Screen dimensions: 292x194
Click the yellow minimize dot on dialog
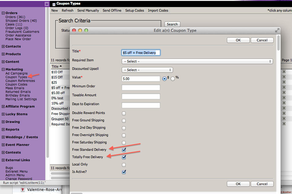click(80, 30)
